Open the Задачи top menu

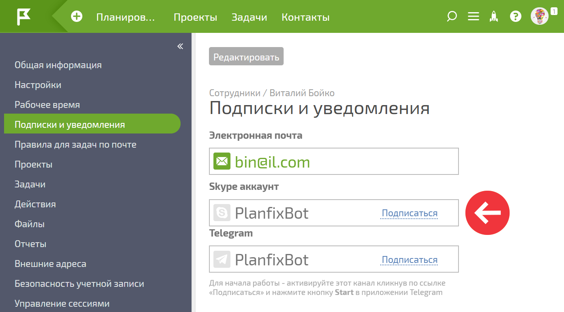[250, 17]
